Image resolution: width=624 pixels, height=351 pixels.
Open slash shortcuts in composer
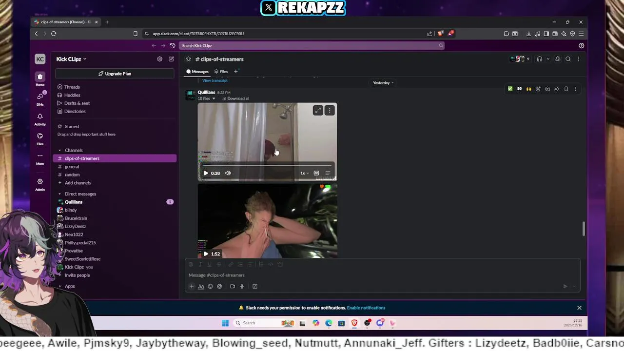tap(255, 286)
